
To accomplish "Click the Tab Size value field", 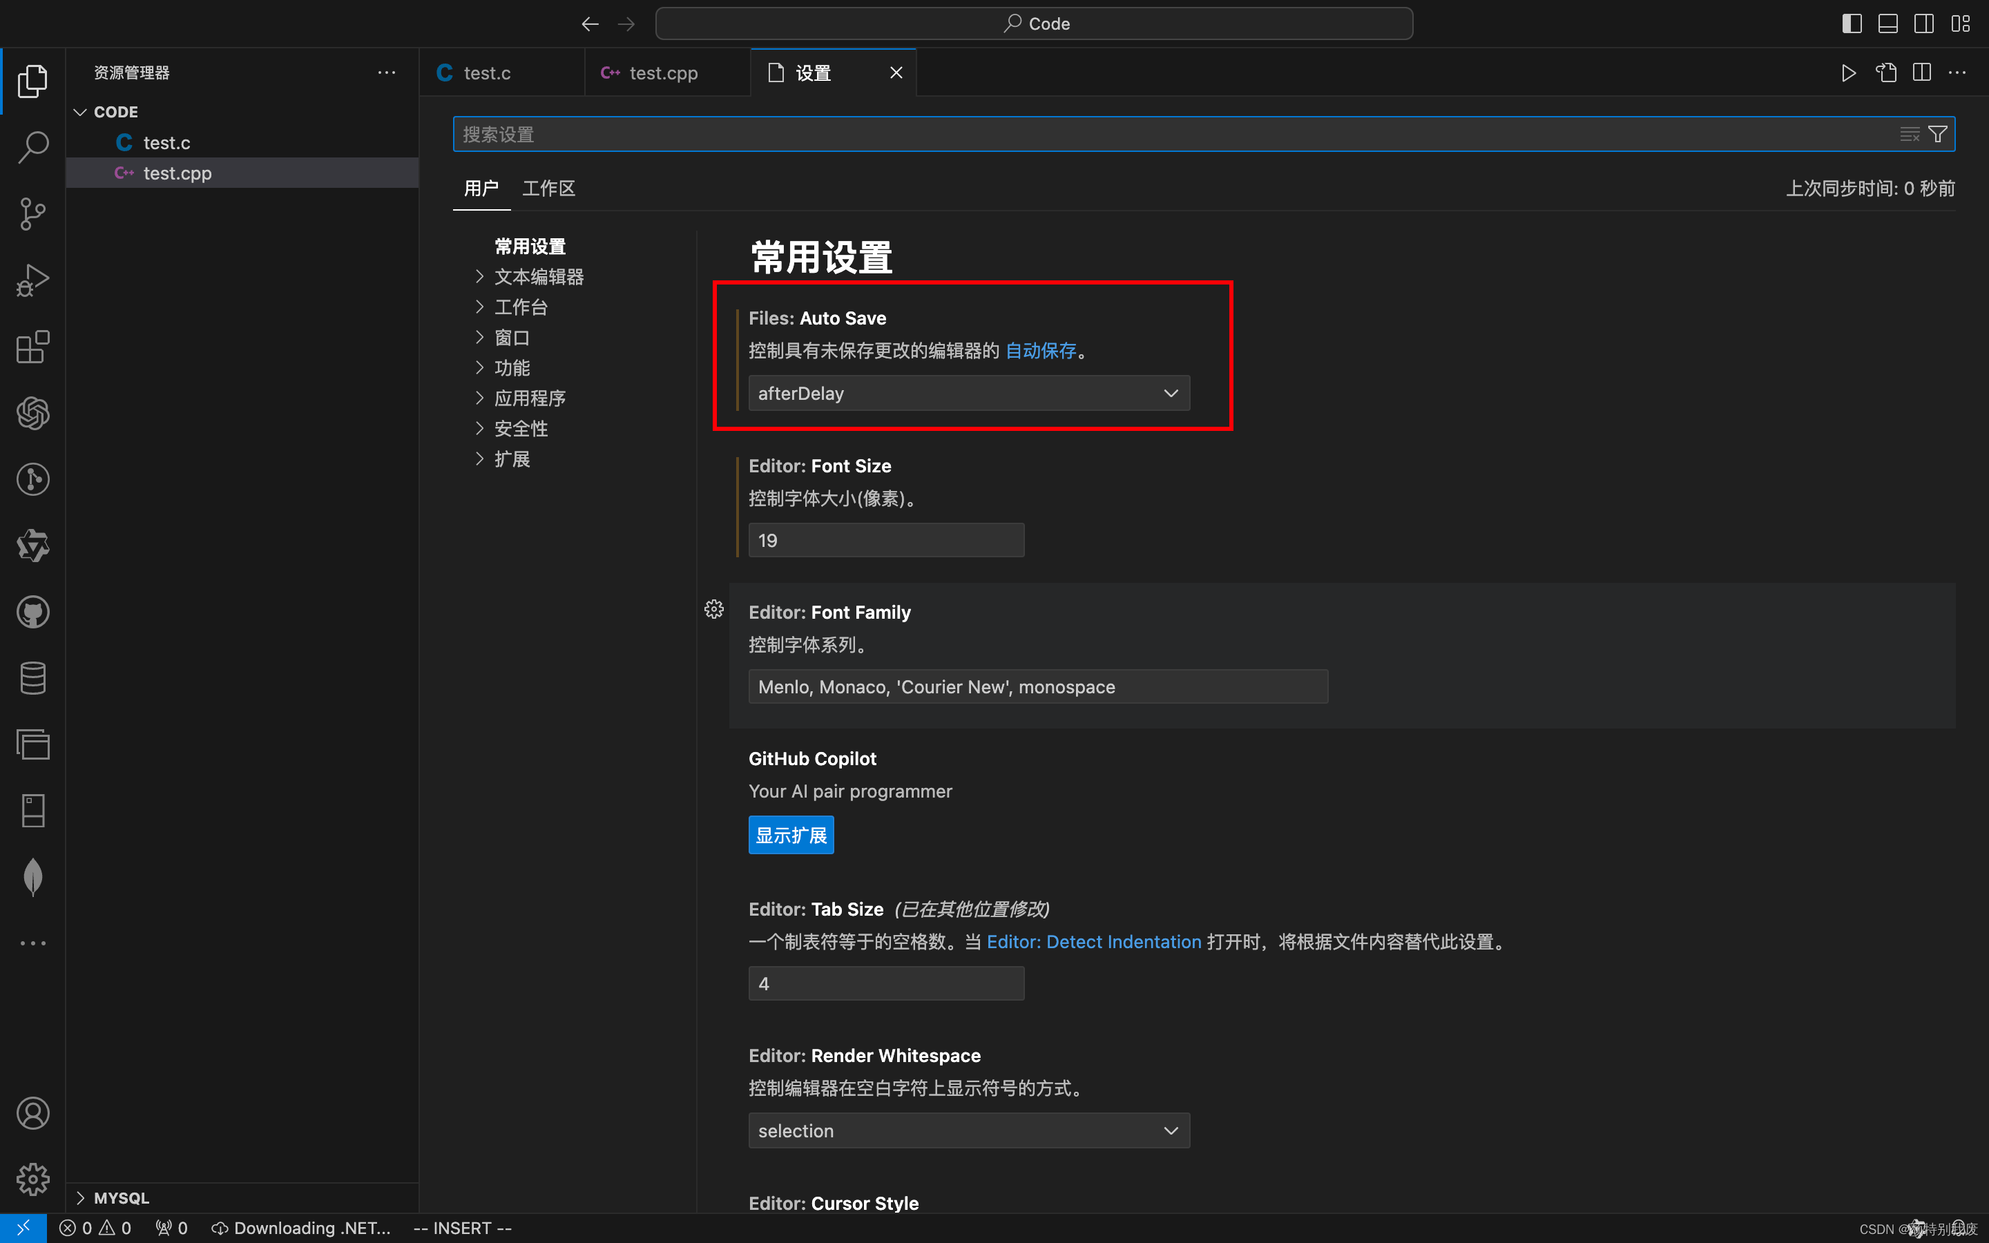I will pos(886,983).
